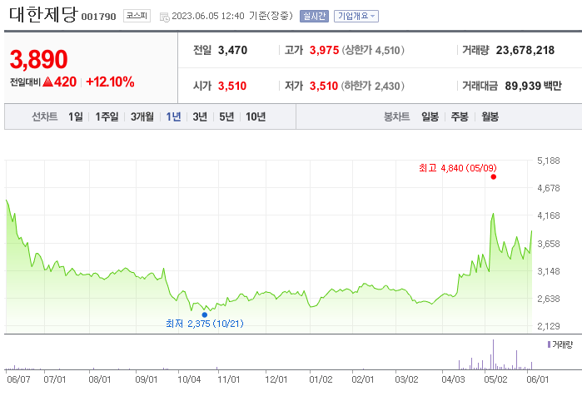Click the 최고 4,840 (05/09) label

[x=458, y=168]
